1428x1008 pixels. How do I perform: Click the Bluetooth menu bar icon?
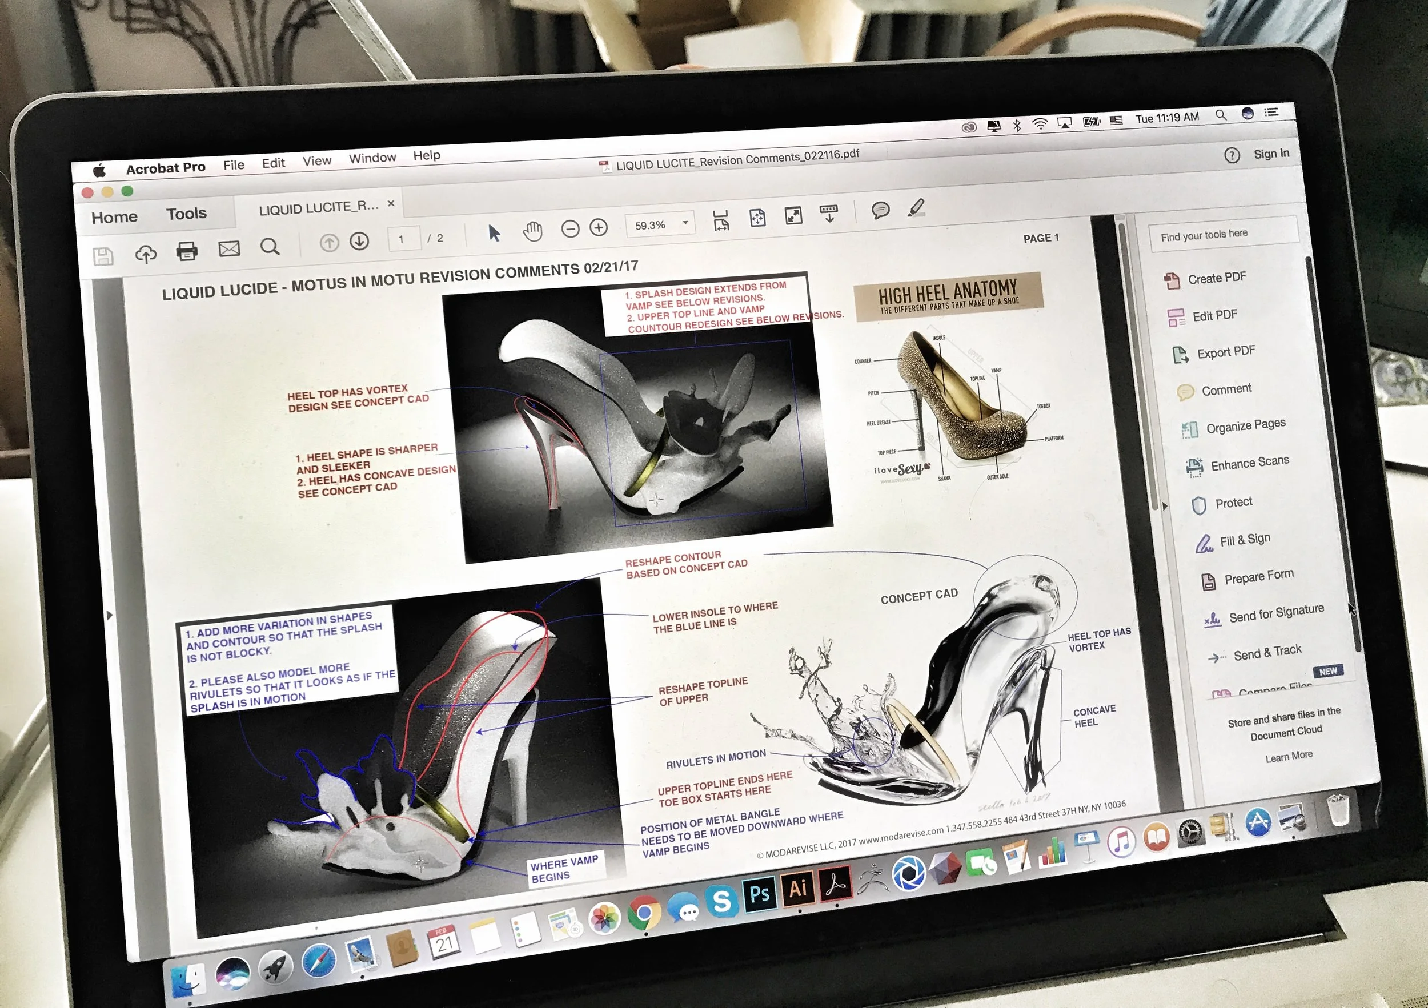click(1017, 125)
